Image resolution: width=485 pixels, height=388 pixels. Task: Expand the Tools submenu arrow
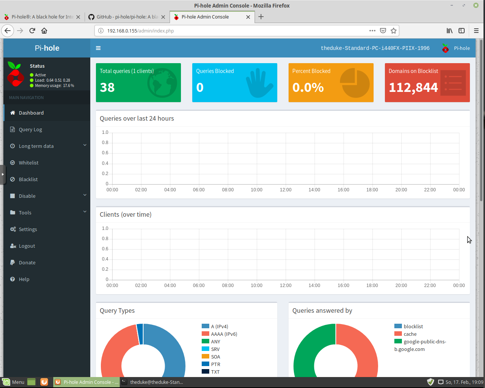85,212
